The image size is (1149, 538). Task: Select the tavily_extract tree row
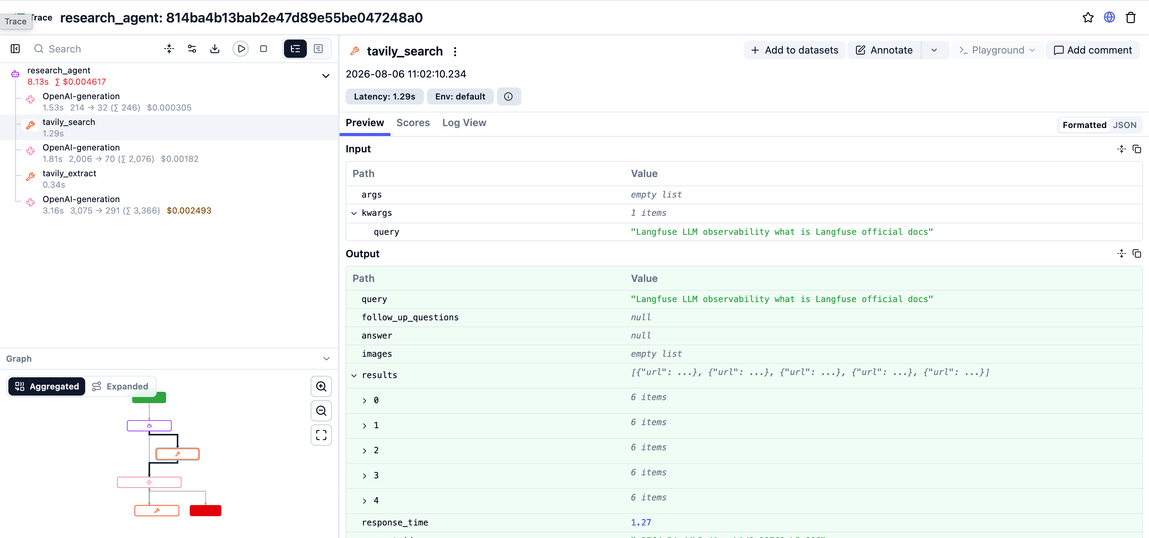[x=170, y=179]
